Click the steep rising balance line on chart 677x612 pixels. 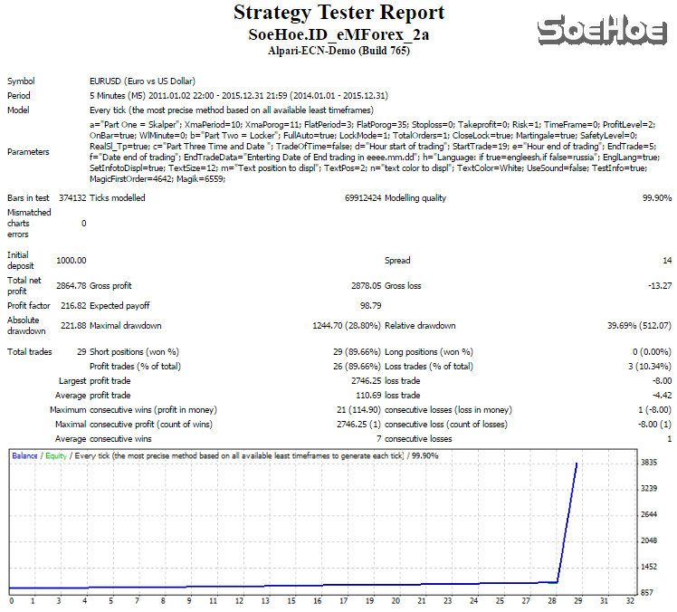(x=567, y=525)
